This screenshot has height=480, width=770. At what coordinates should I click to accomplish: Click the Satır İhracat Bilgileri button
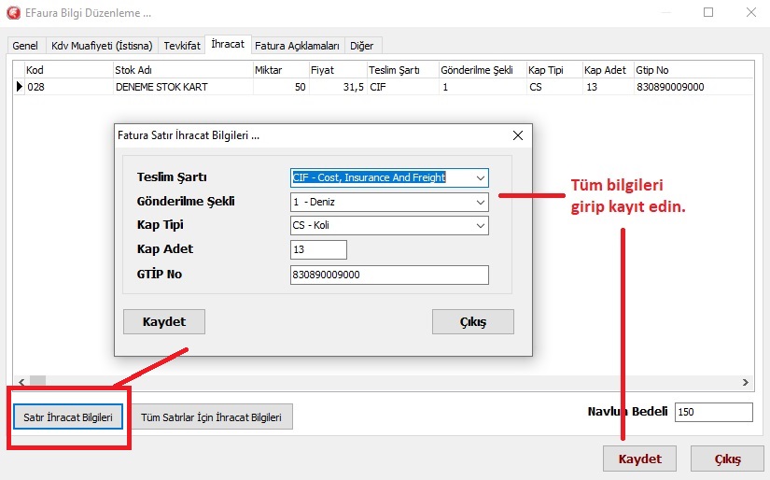[x=67, y=417]
